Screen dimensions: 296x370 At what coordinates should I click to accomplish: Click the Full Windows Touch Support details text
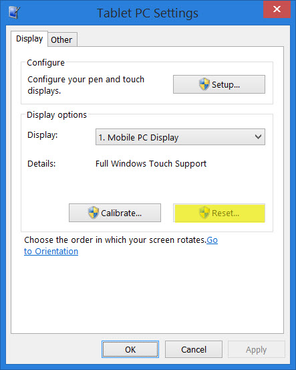[151, 164]
